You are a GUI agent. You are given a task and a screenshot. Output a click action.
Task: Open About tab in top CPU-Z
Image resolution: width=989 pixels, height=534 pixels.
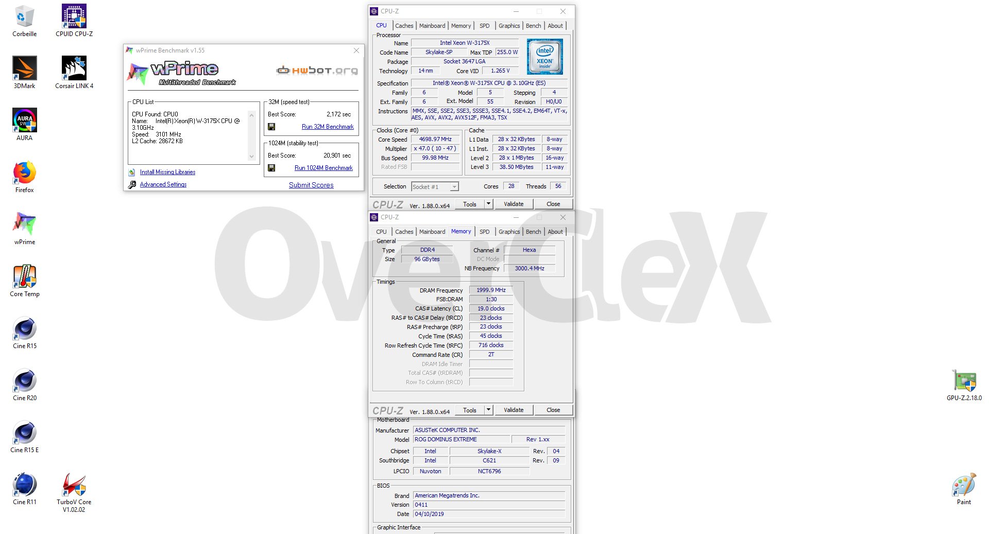555,26
